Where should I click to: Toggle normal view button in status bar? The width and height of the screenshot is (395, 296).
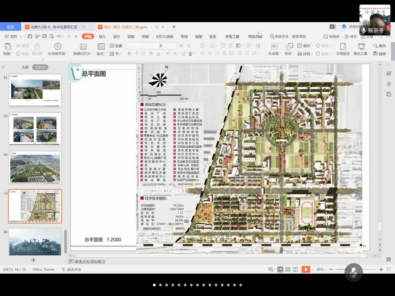click(x=280, y=269)
